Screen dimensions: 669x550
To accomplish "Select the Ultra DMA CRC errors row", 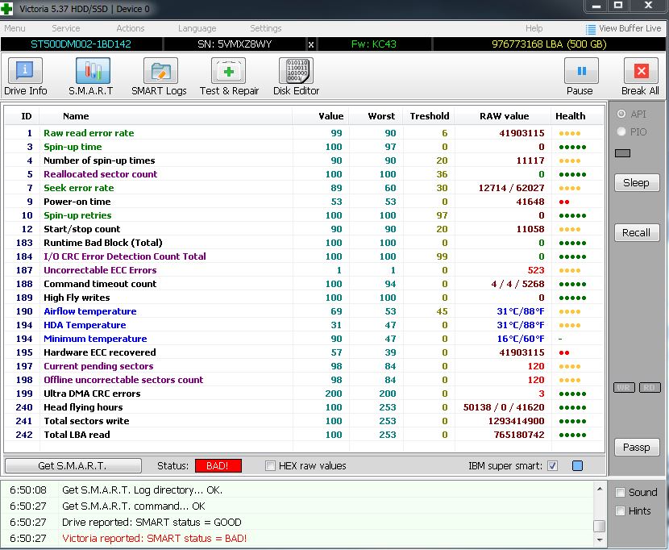I will point(304,394).
